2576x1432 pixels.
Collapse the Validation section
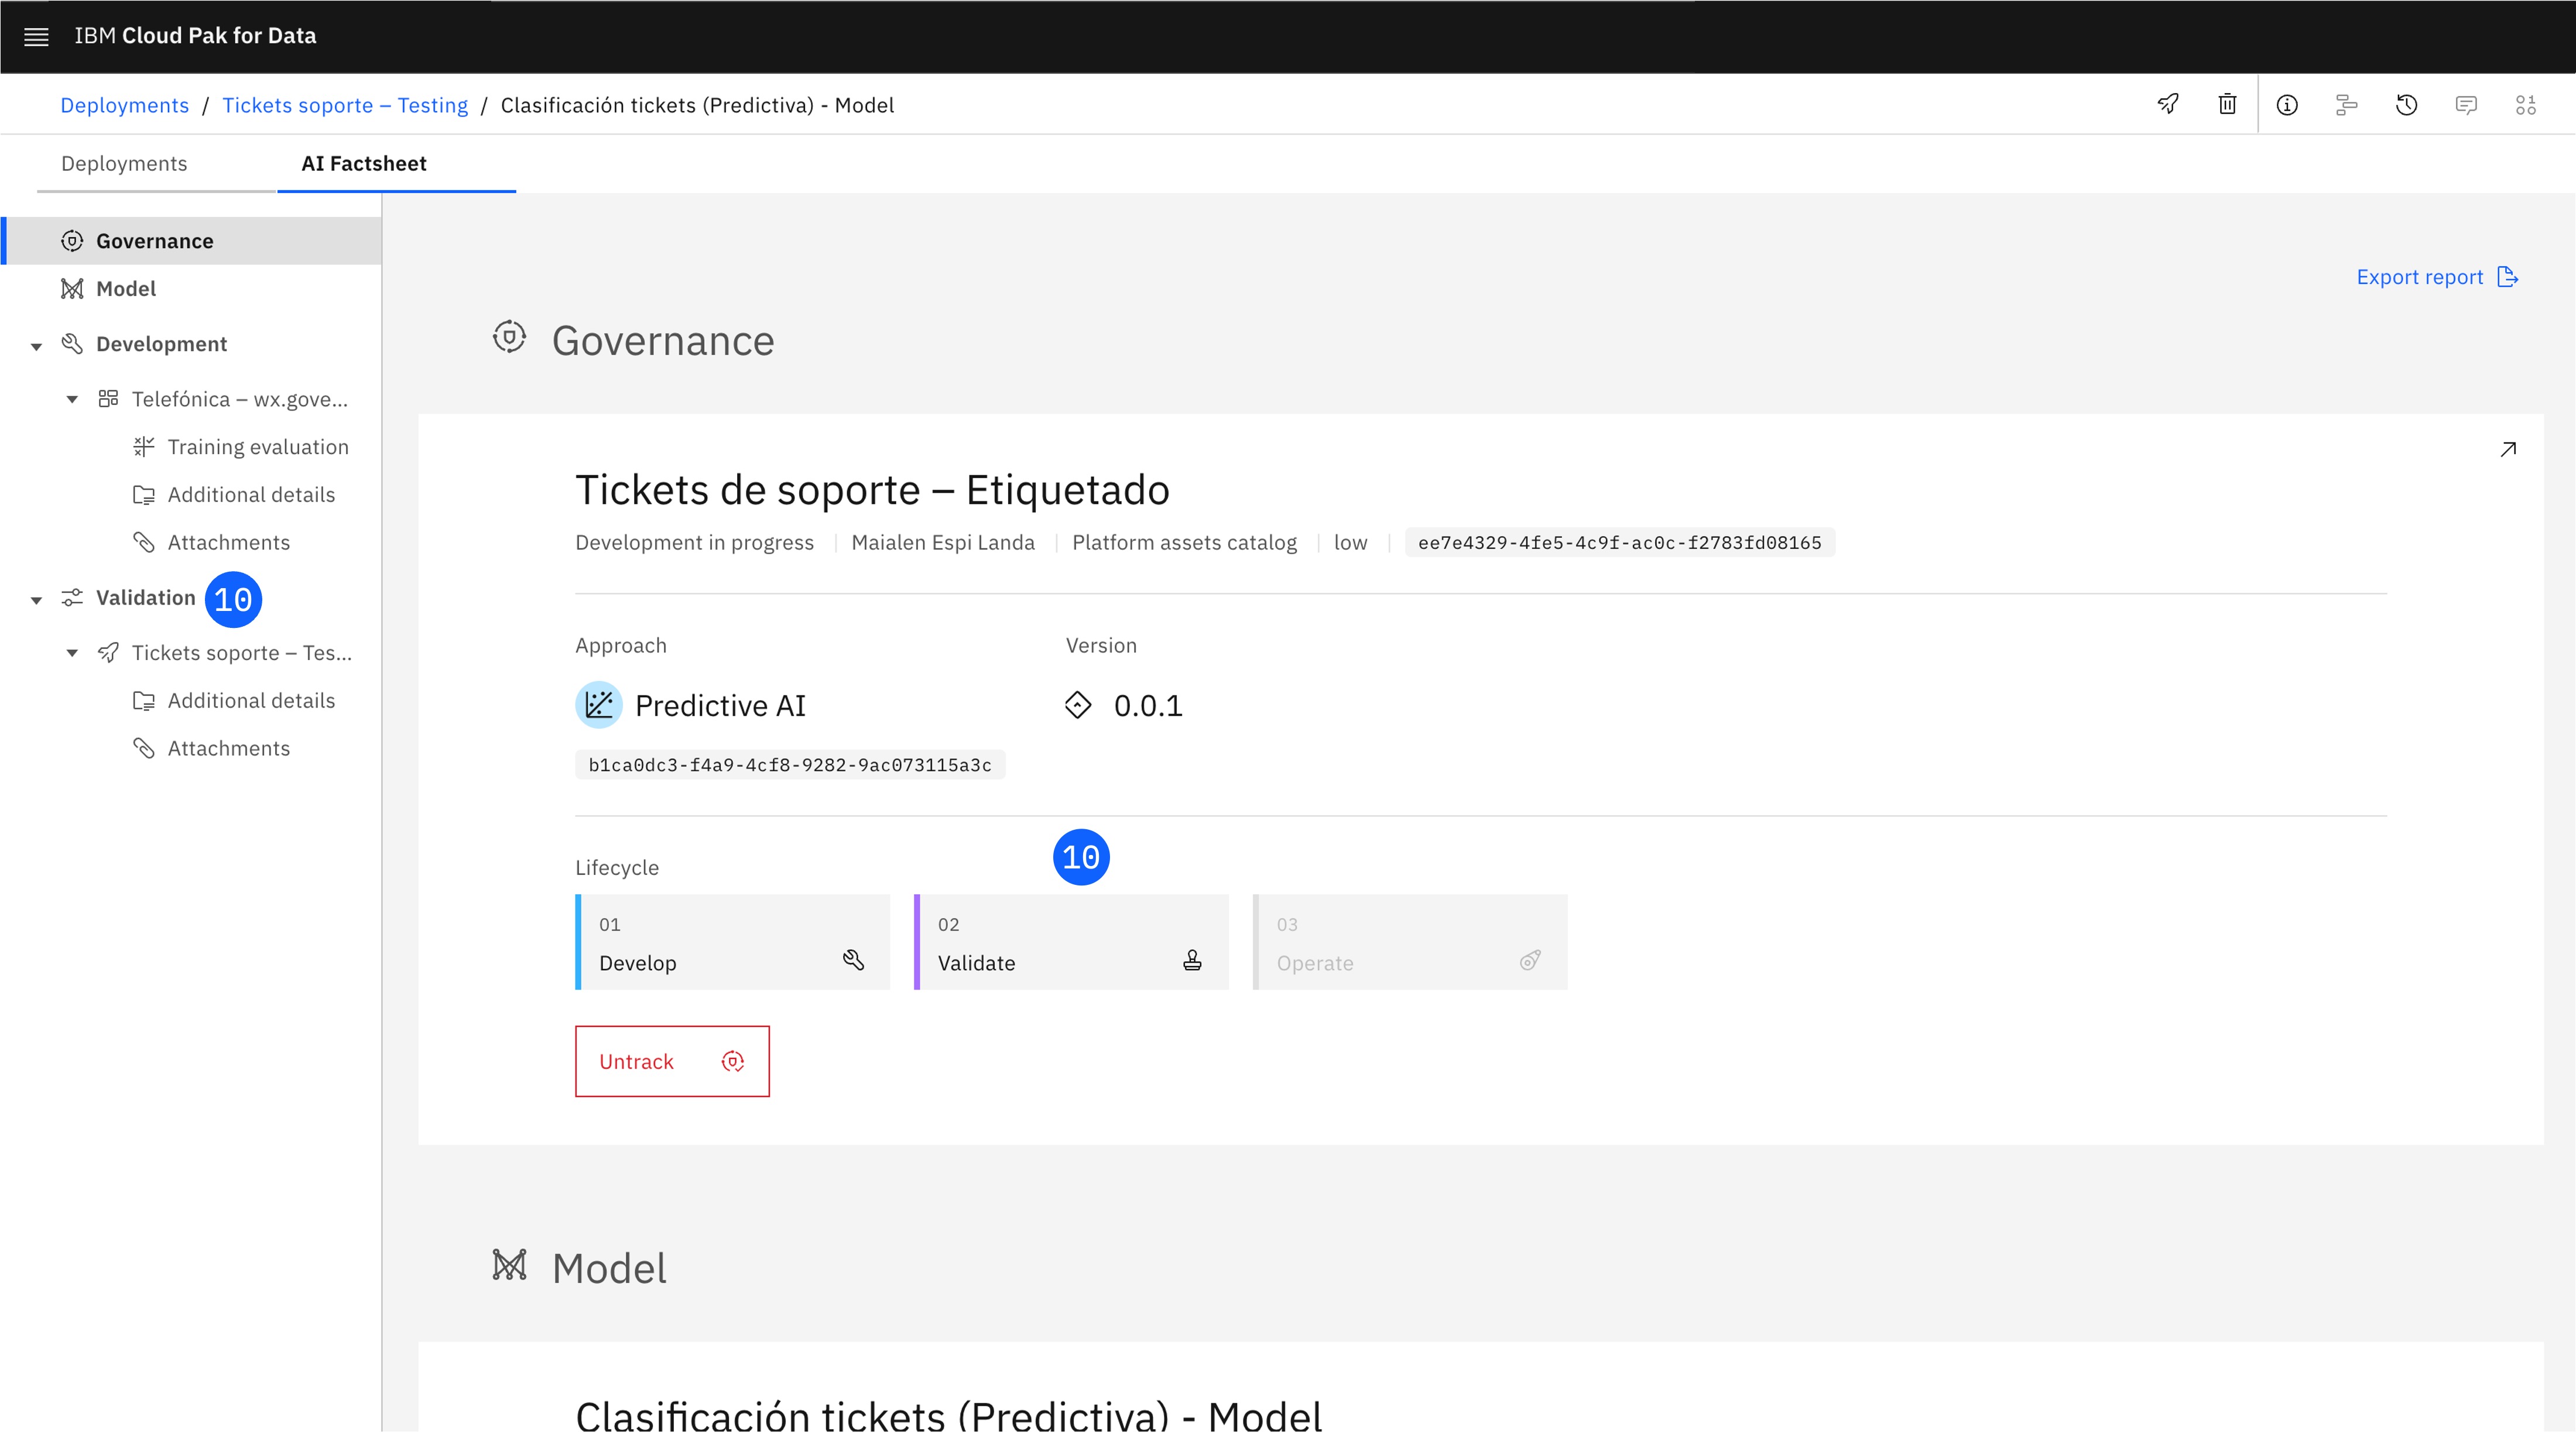(x=36, y=600)
